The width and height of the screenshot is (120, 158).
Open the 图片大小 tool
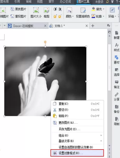[x=36, y=13]
